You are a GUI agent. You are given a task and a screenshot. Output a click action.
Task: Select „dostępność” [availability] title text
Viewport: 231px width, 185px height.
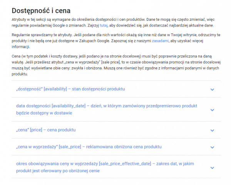tap(70, 89)
